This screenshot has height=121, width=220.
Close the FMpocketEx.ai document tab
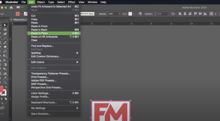pos(11,19)
